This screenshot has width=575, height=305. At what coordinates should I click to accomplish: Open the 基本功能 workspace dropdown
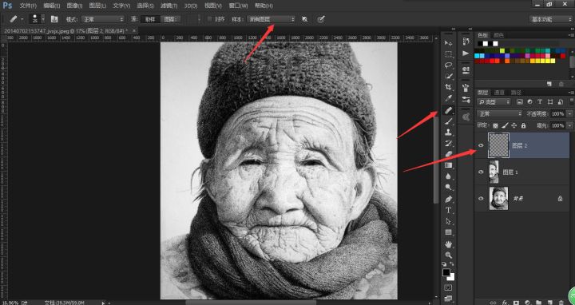551,19
